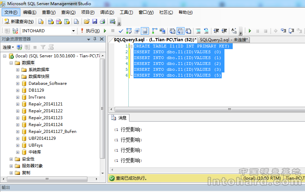
Task: Save the query with floppy disk icon
Action: 95,21
